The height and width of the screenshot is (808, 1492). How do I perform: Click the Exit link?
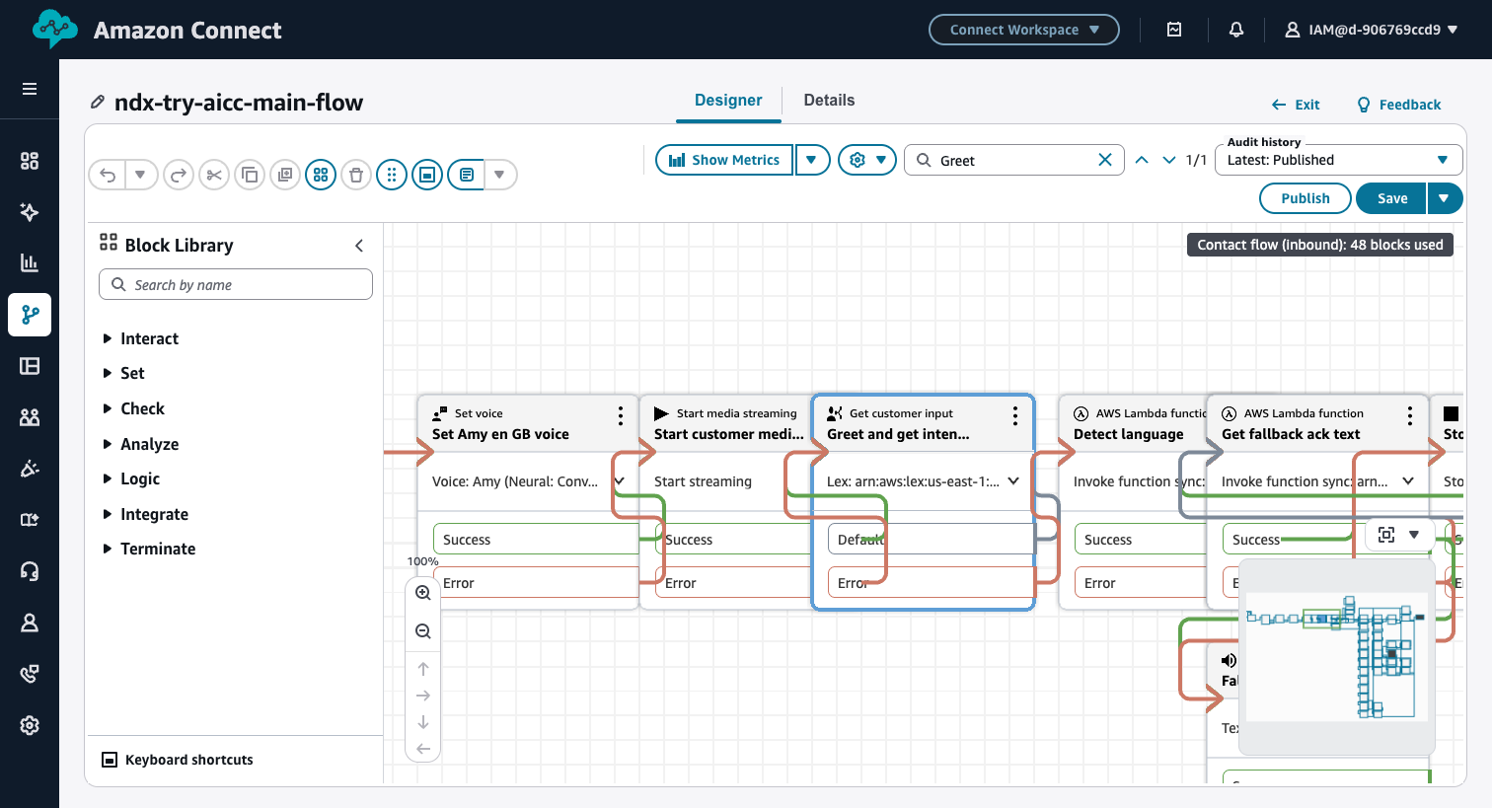pos(1296,105)
